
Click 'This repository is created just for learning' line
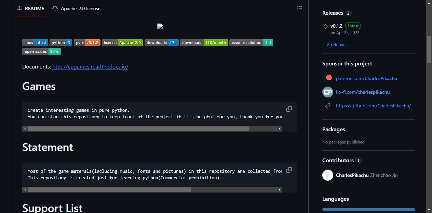pos(125,178)
